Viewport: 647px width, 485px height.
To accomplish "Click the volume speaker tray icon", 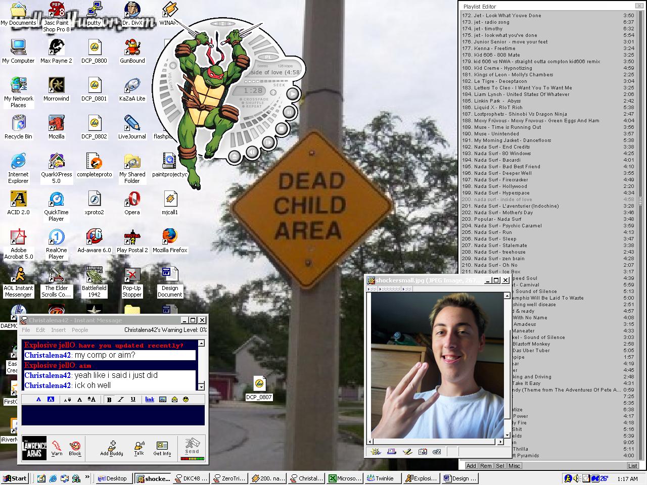I will [577, 478].
